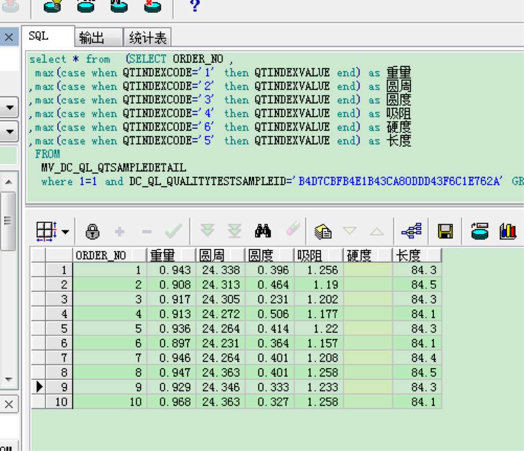Click the 圆度 column header
The image size is (524, 451).
coord(269,255)
